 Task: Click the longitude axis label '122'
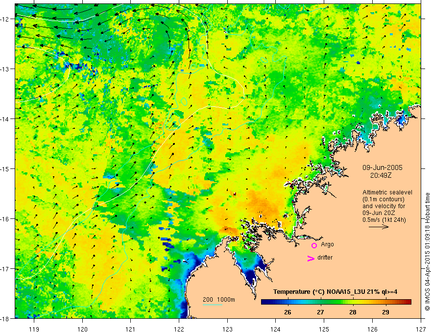[179, 329]
